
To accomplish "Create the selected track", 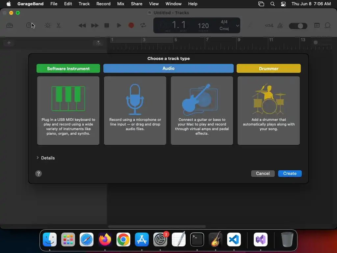I will pyautogui.click(x=290, y=173).
